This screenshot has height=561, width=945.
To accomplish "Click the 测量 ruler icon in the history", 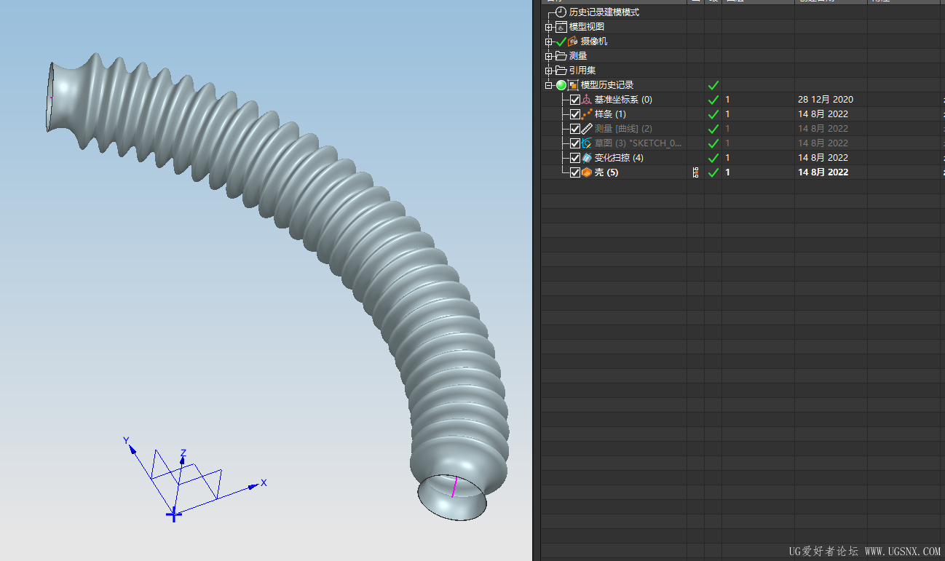I will [x=587, y=129].
